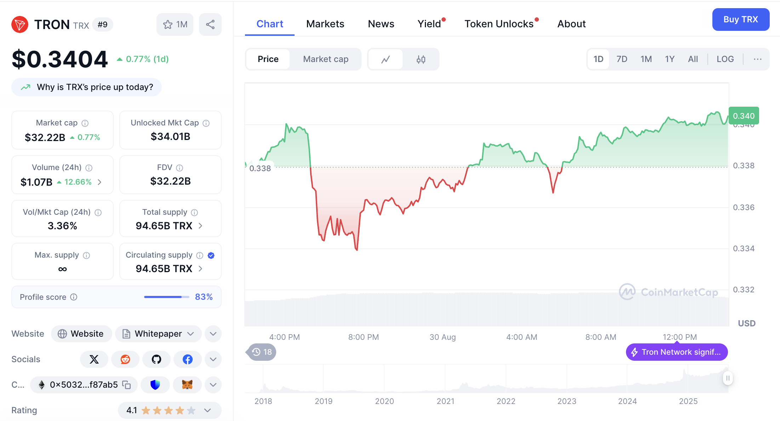The height and width of the screenshot is (421, 780).
Task: Open Unlocked Mkt Cap info icon
Action: [x=206, y=123]
